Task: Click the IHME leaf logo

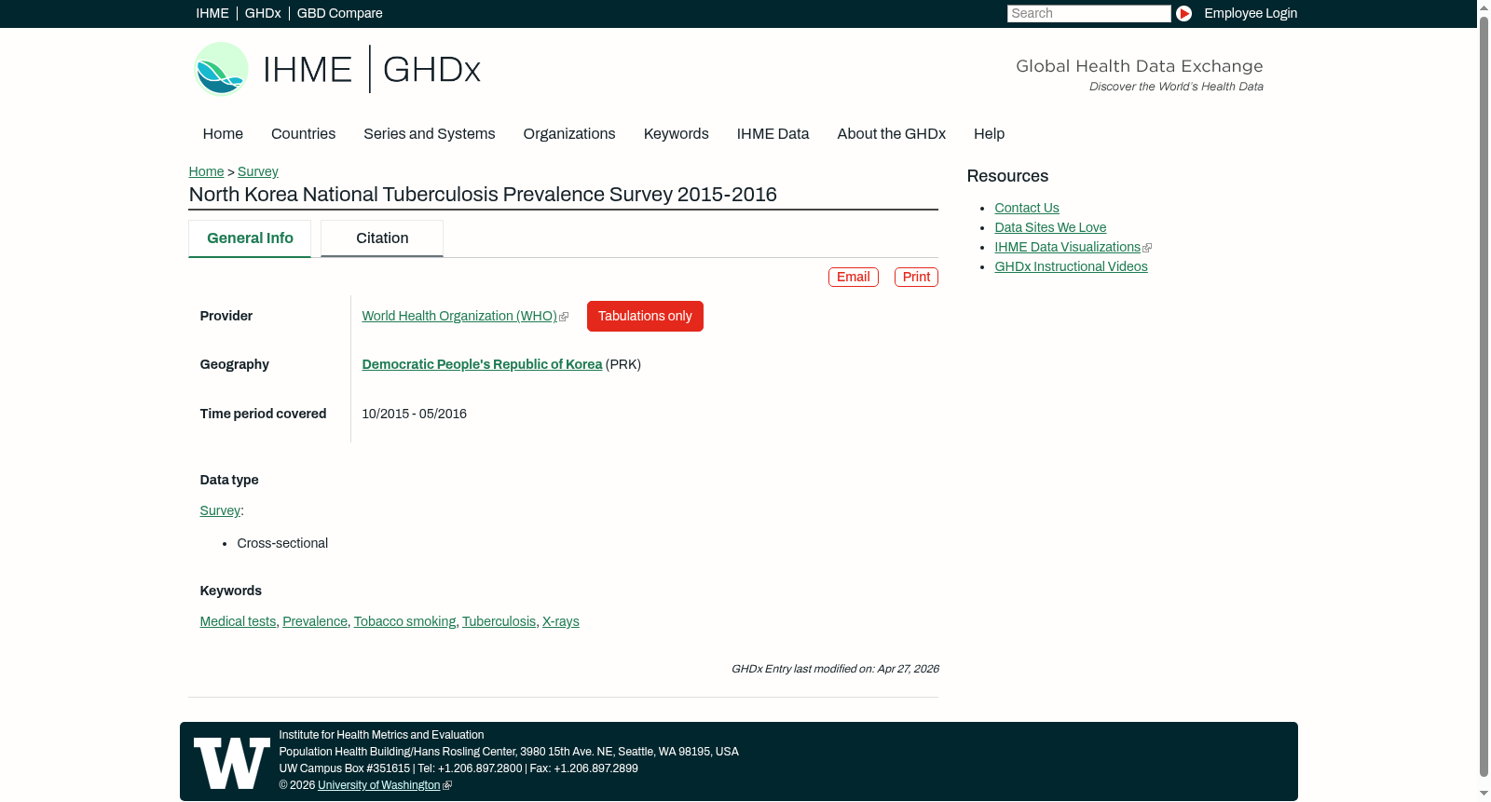Action: click(221, 69)
